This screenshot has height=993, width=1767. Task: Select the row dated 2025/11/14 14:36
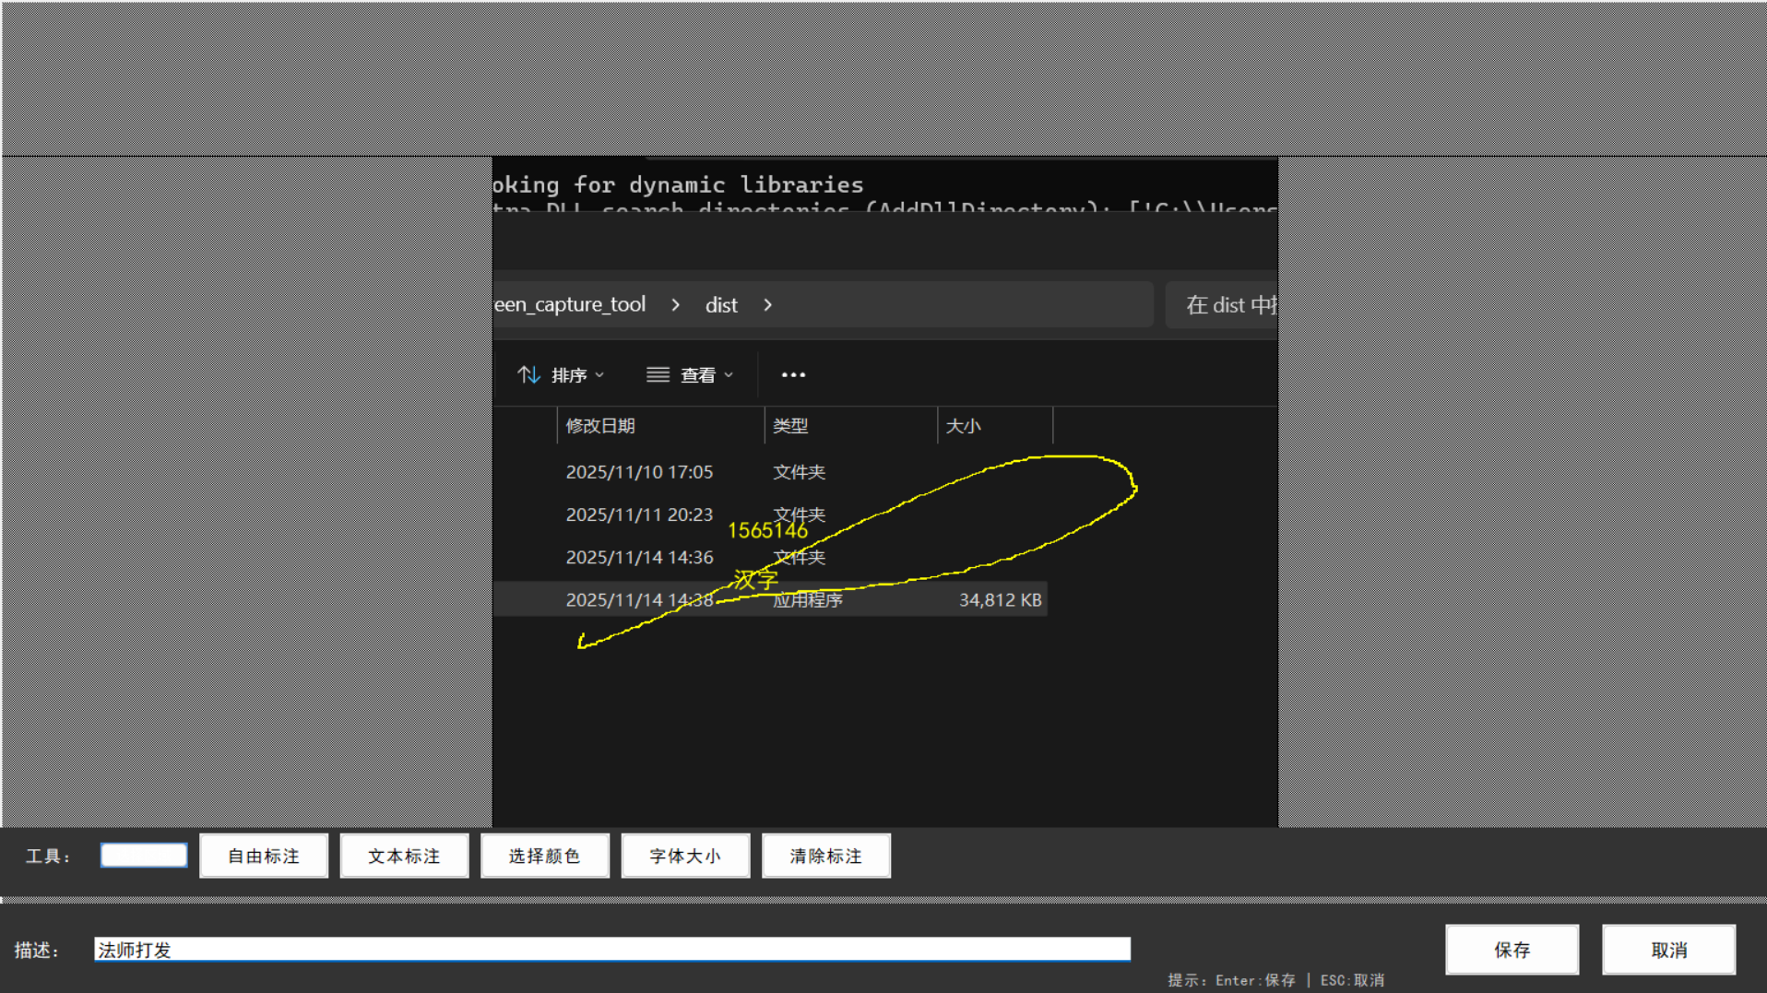(x=770, y=557)
